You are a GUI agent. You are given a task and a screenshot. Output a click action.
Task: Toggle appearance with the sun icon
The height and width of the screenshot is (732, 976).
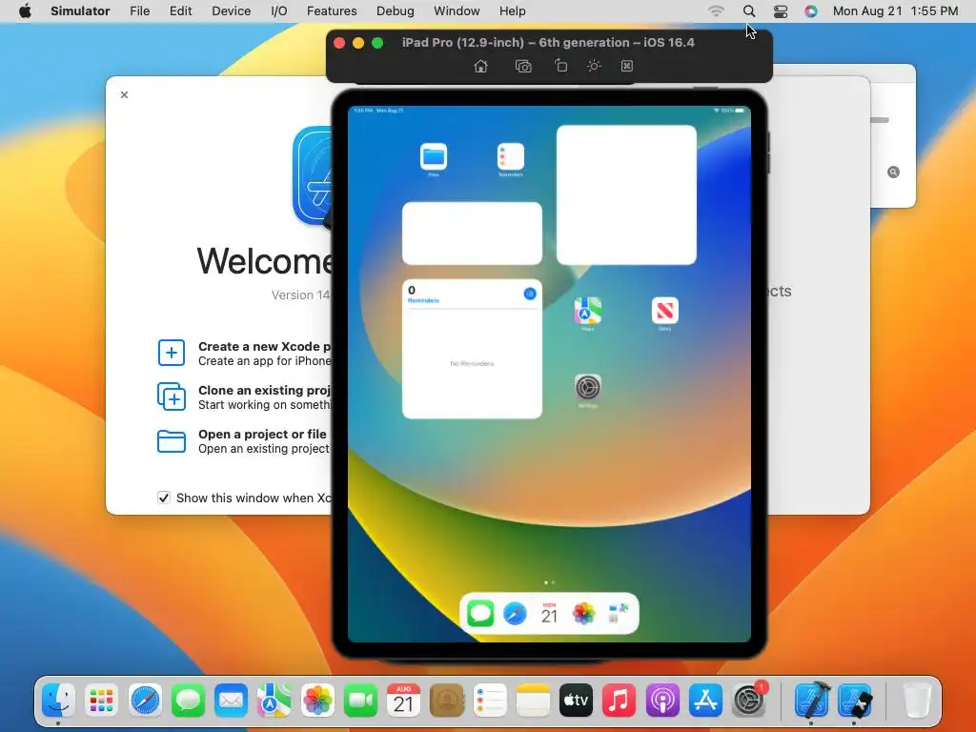point(594,66)
